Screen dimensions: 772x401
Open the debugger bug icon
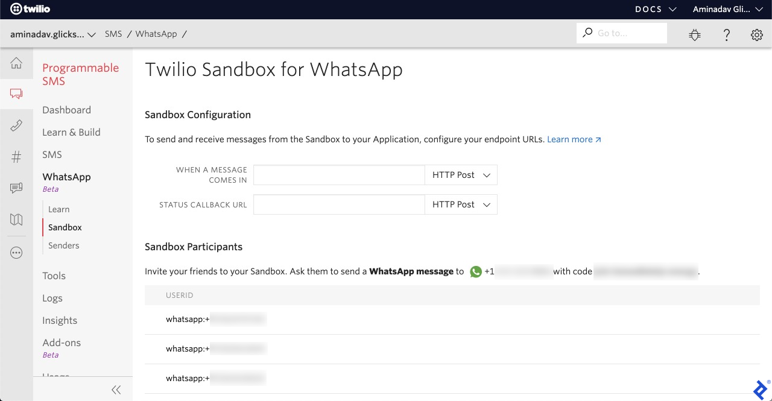(695, 35)
